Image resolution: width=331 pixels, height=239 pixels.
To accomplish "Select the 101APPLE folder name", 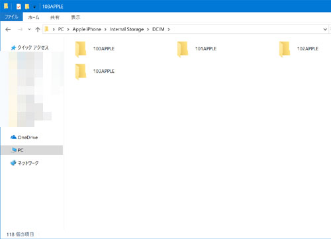I will 206,49.
